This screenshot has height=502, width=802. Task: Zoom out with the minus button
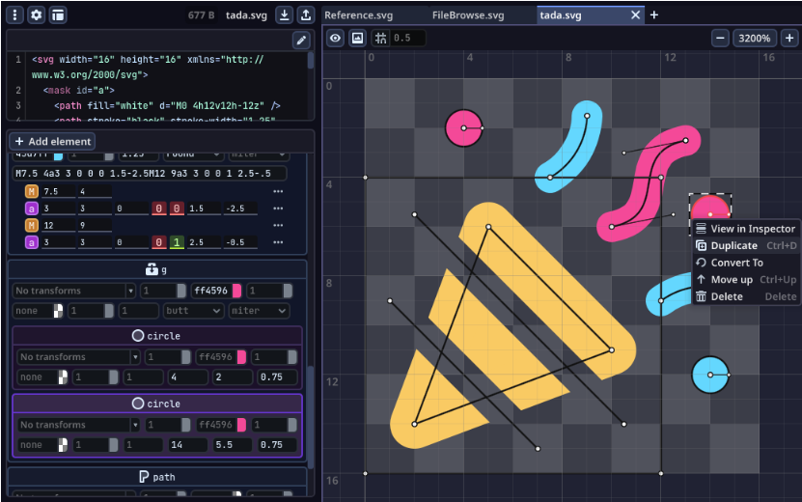pyautogui.click(x=721, y=38)
